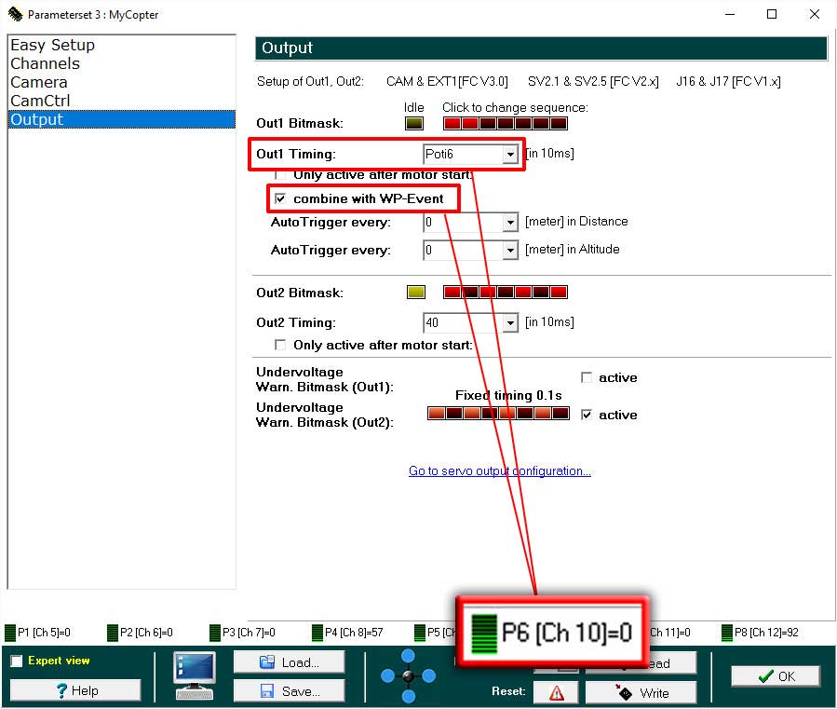Expand AutoTrigger Distance dropdown
This screenshot has width=837, height=709.
(509, 223)
